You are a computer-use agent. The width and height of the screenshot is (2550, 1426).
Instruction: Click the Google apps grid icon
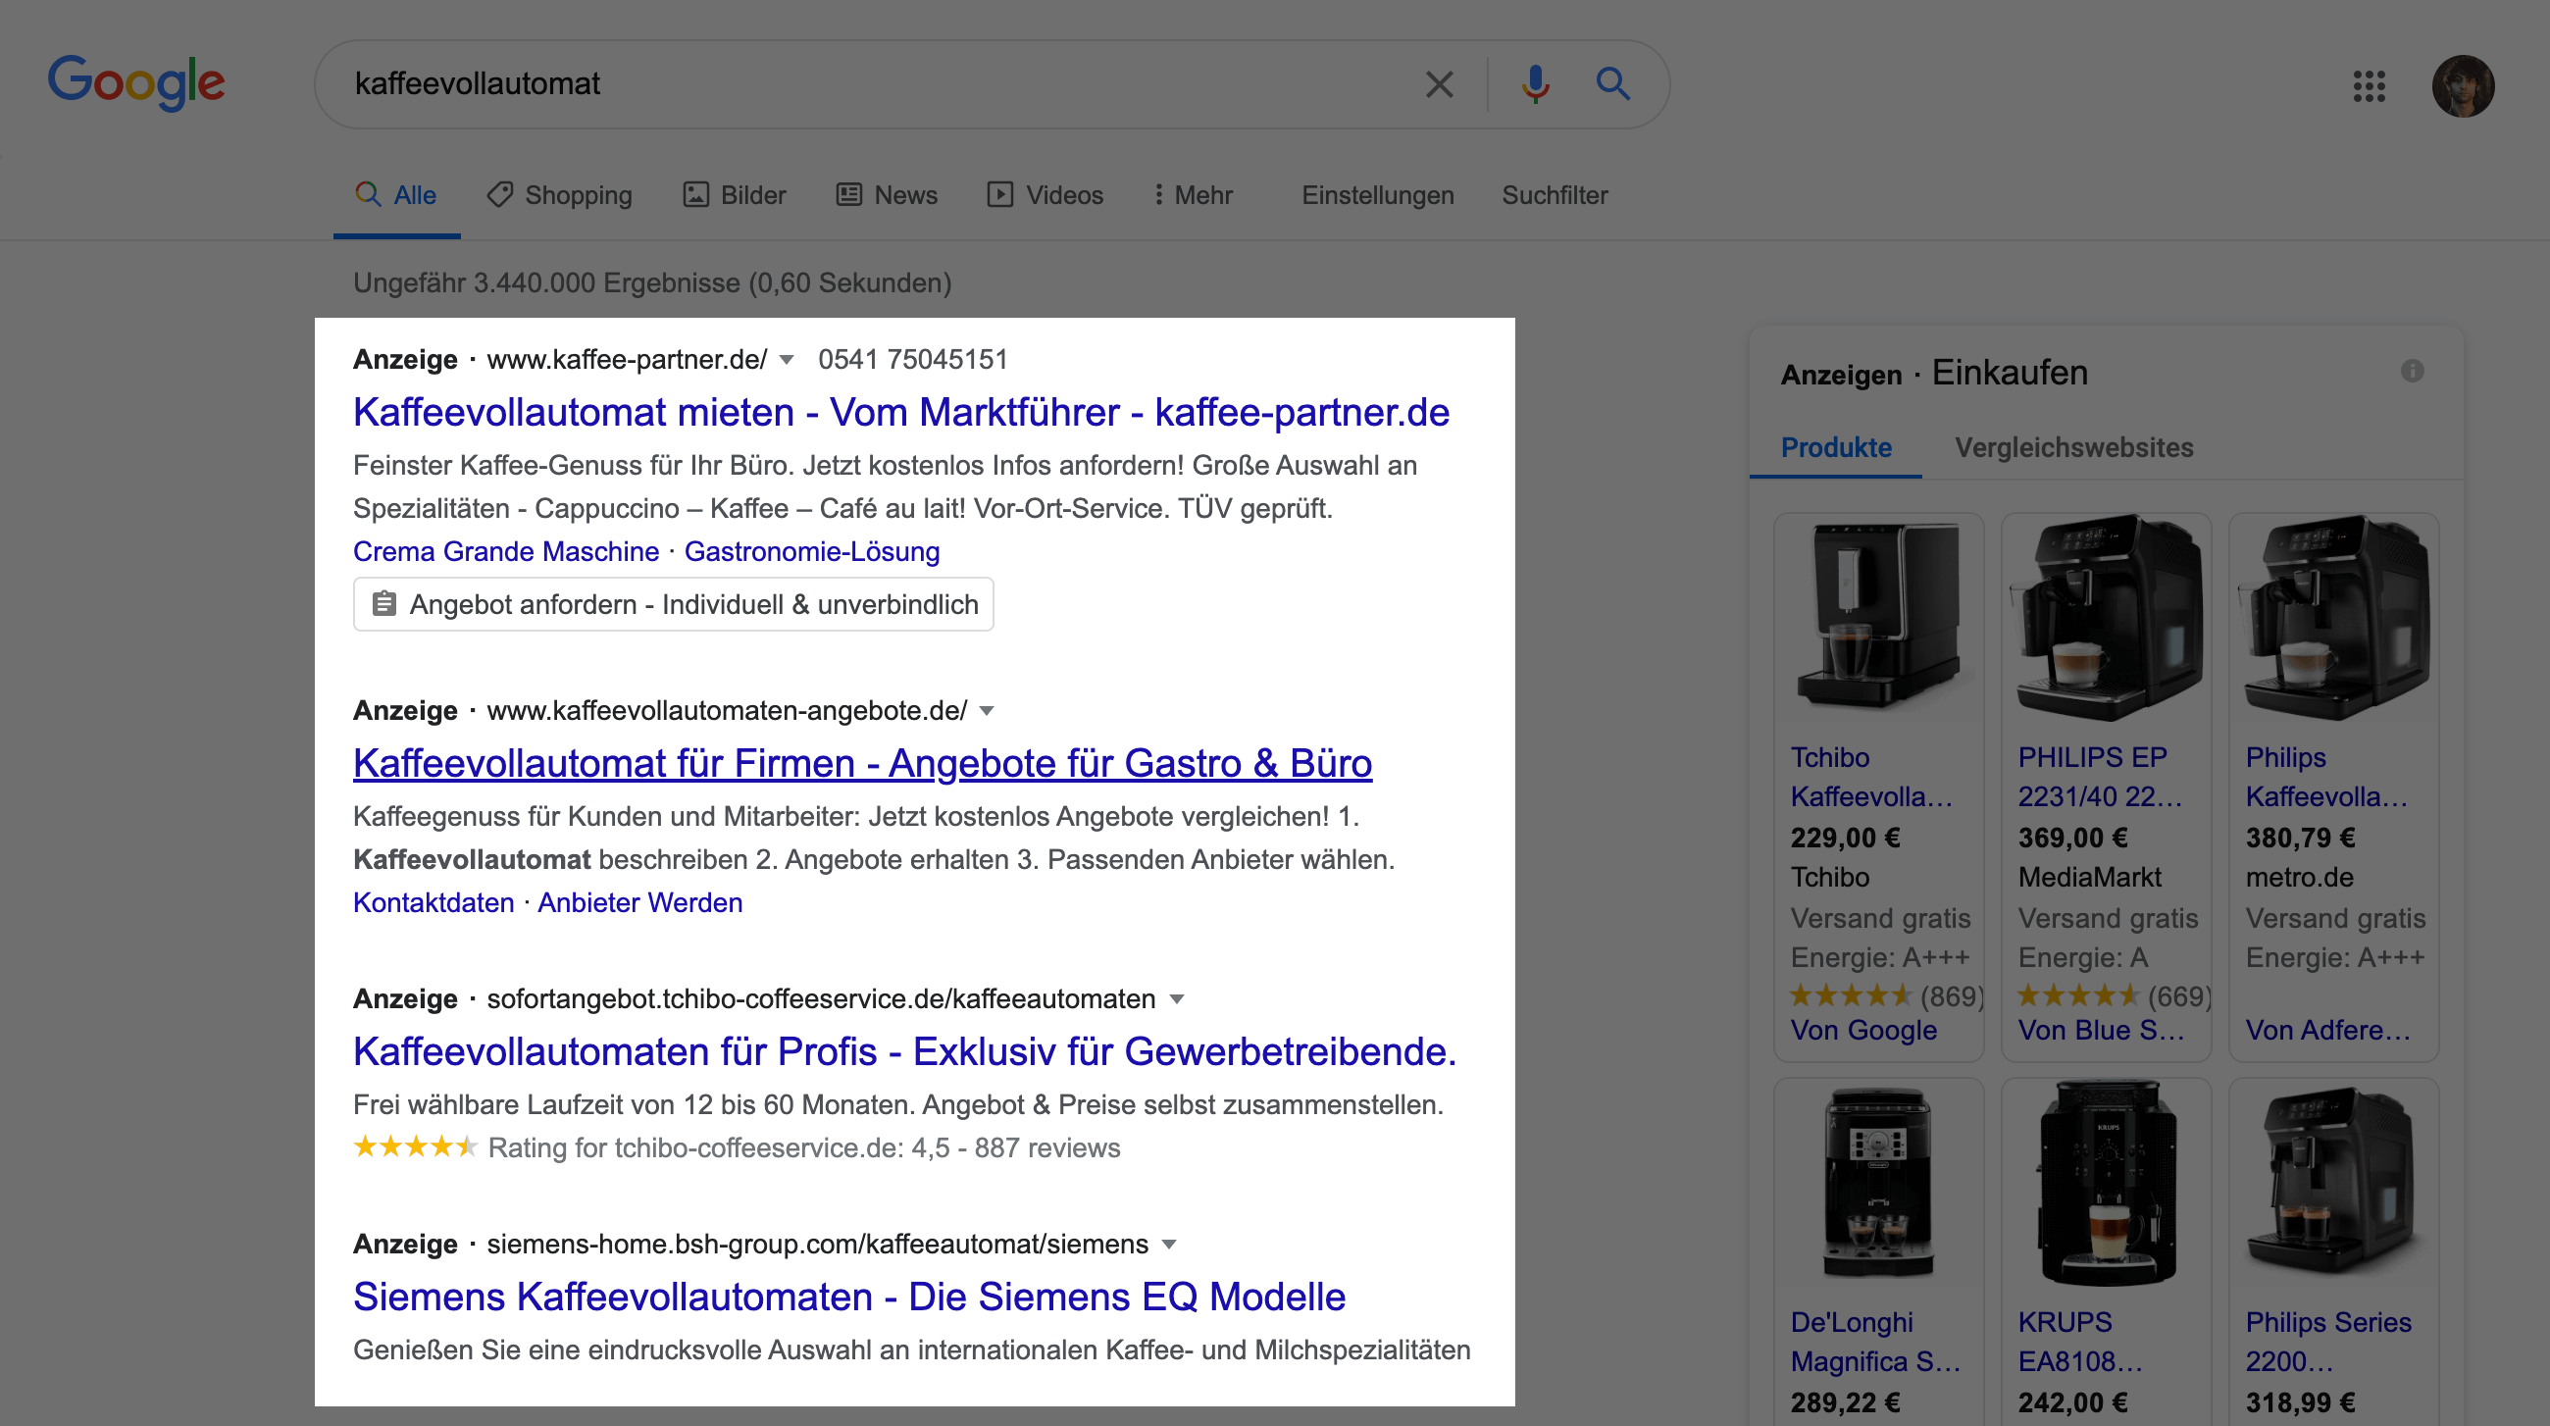[2368, 80]
